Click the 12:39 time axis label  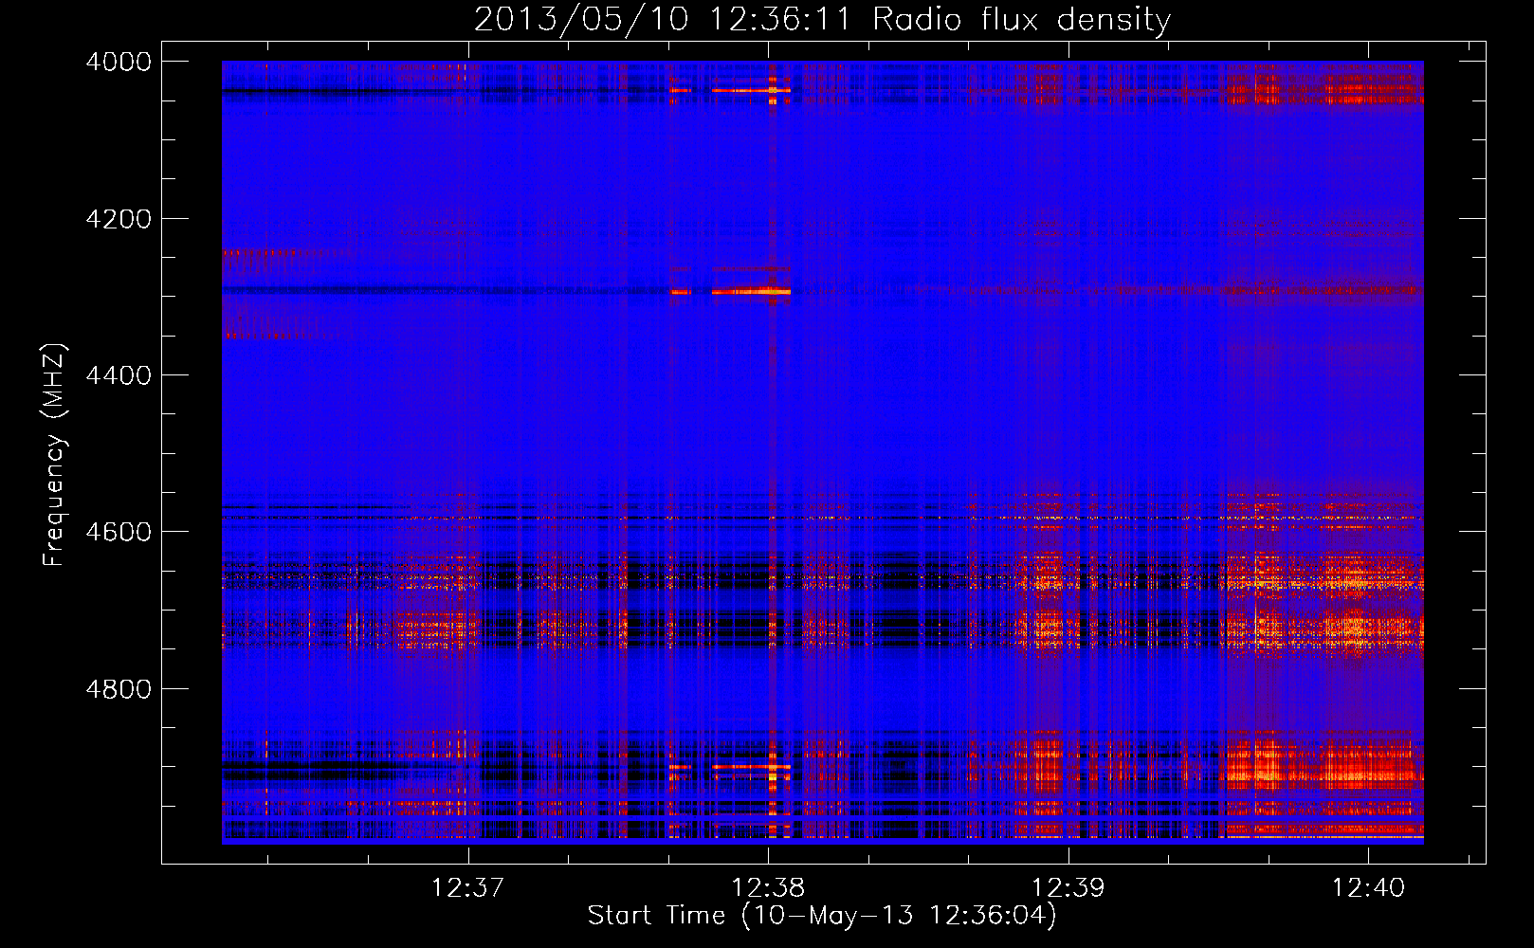click(x=1068, y=887)
